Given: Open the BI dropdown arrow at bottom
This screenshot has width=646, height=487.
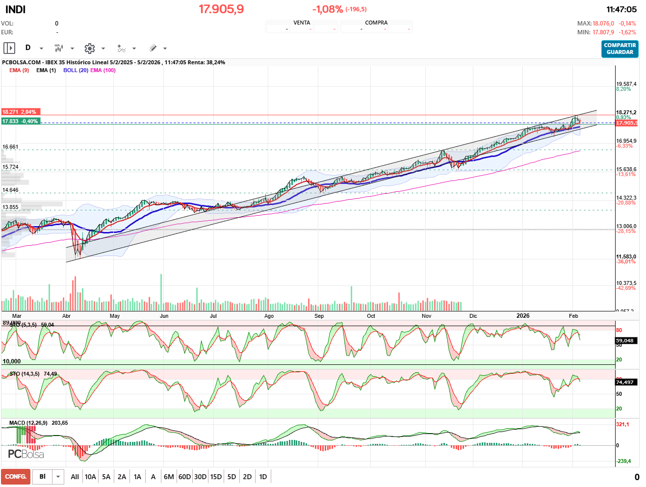Looking at the screenshot, I should click(x=58, y=477).
